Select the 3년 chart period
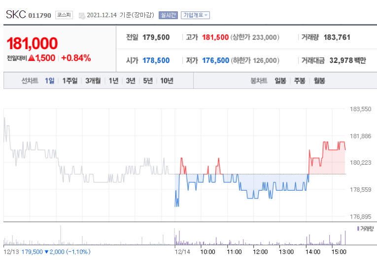 pos(131,81)
